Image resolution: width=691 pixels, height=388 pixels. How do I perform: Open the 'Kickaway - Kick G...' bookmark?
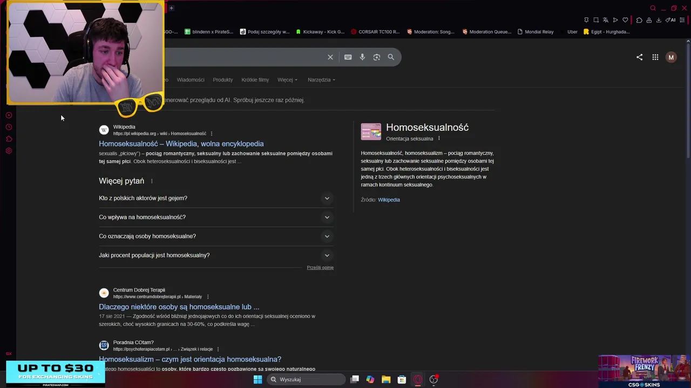point(320,32)
